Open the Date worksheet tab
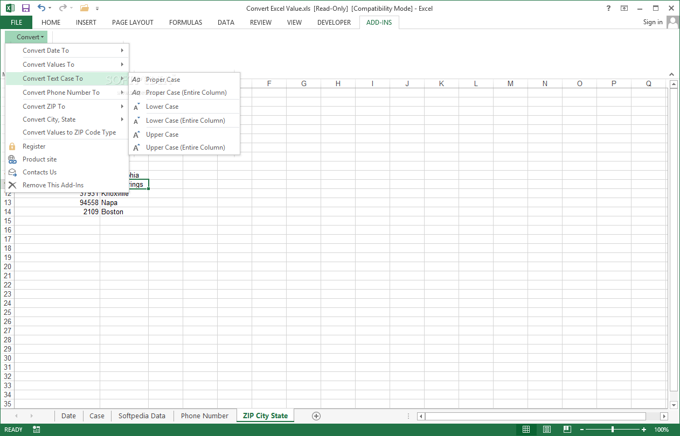680x436 pixels. coord(68,416)
